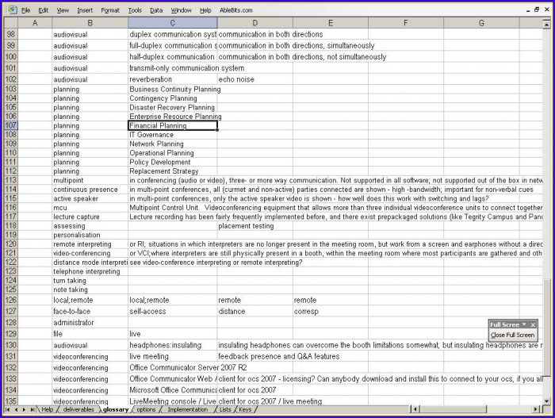
Task: Open the Insert menu
Action: click(x=85, y=10)
